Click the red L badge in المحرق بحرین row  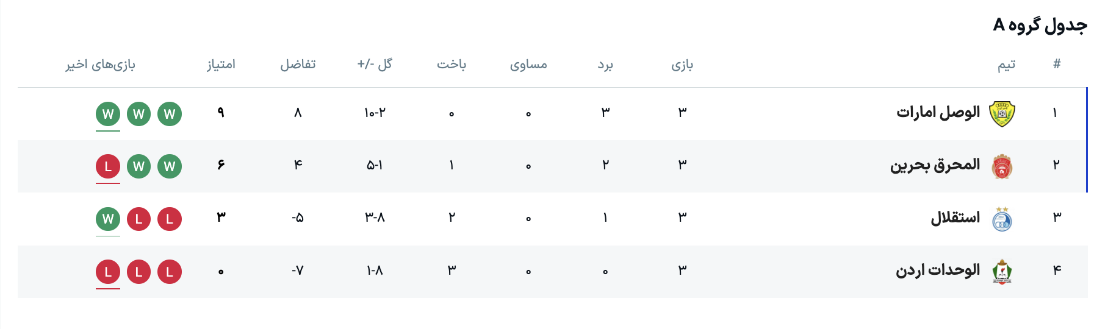[x=108, y=166]
